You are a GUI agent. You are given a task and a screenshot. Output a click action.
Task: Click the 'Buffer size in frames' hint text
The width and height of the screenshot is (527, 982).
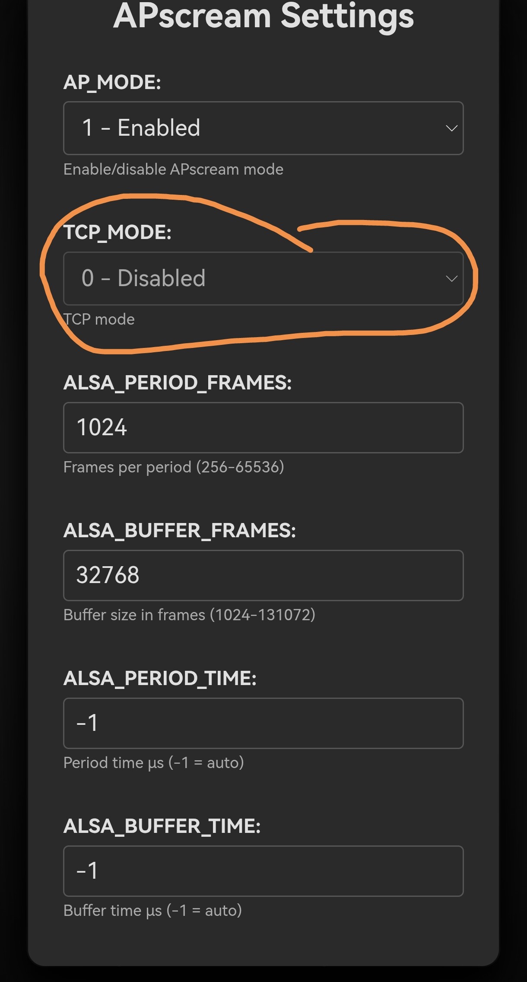coord(189,615)
